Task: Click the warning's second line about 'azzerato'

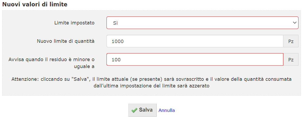Action: [x=151, y=86]
